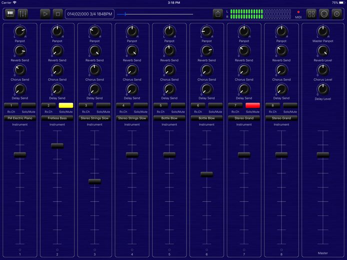This screenshot has height=260, width=347.
Task: Tap the share export icon
Action: [218, 14]
